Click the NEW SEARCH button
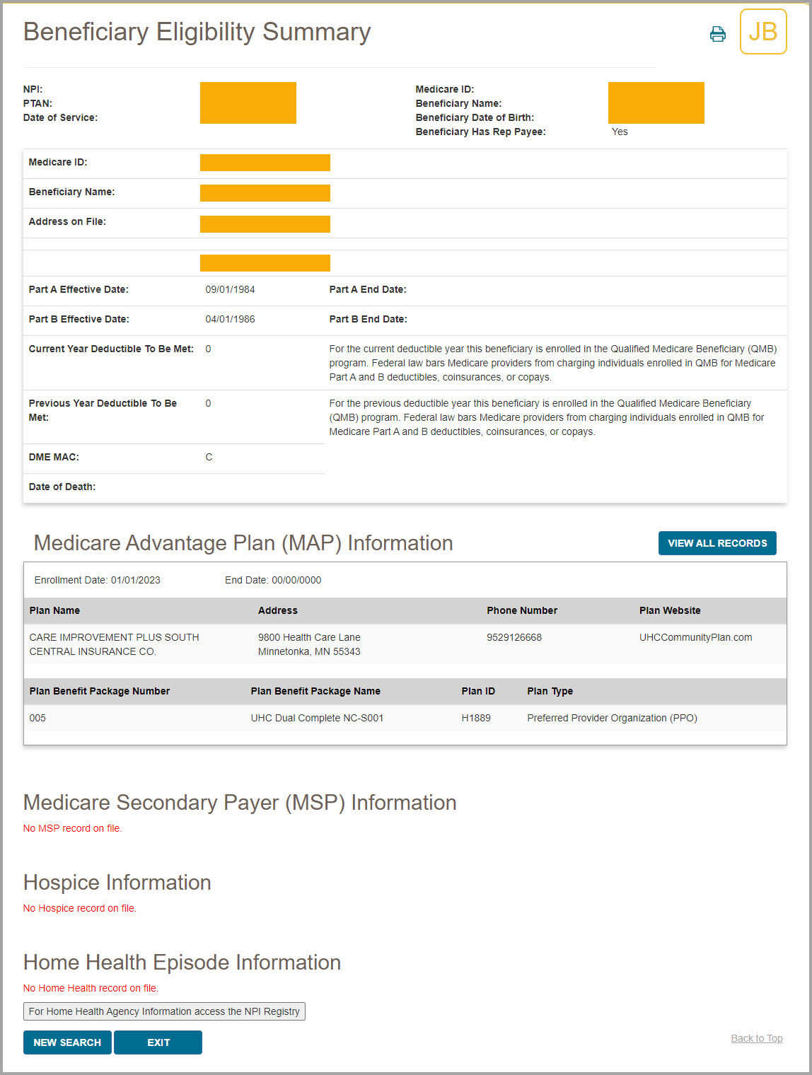The image size is (812, 1075). click(67, 1042)
